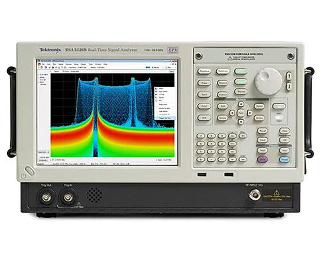The image size is (321, 258).
Task: Tap the RF Input connector
Action: (x=255, y=195)
